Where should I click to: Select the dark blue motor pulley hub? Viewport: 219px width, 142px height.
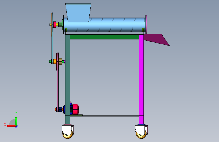point(60,109)
